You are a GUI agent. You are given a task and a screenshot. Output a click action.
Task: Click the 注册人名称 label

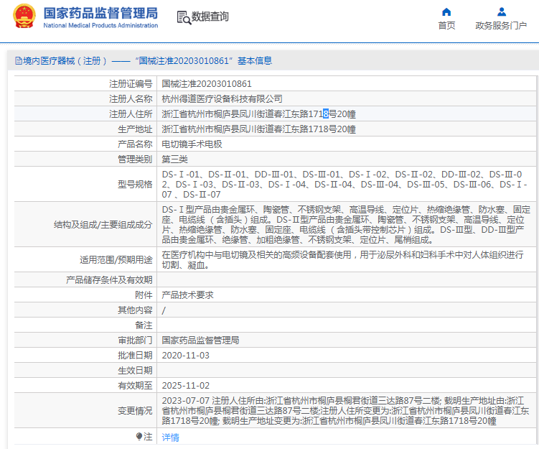131,99
